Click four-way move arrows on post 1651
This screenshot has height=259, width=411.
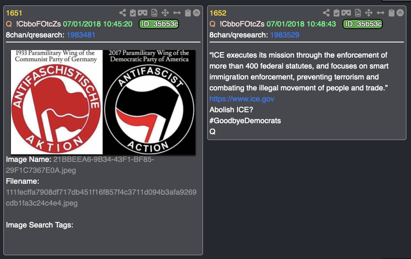pyautogui.click(x=165, y=13)
